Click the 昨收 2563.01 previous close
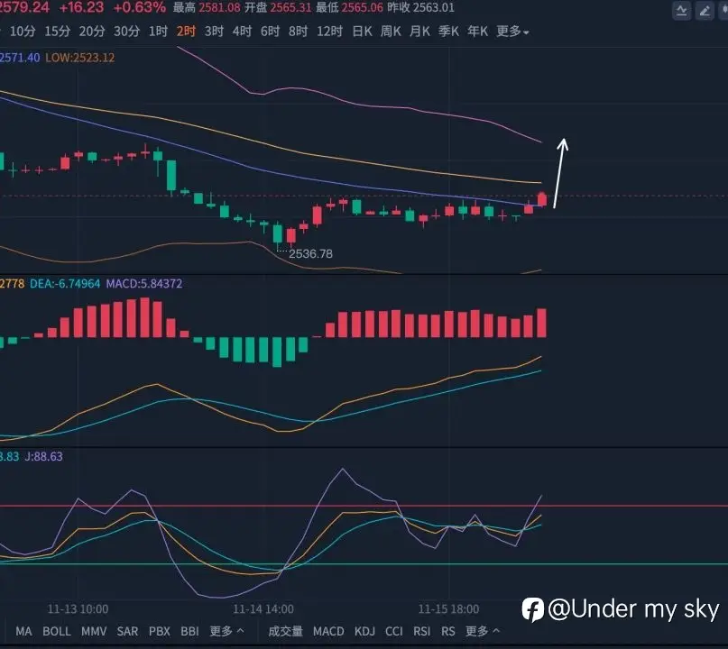Viewport: 728px width, 649px height. (420, 7)
